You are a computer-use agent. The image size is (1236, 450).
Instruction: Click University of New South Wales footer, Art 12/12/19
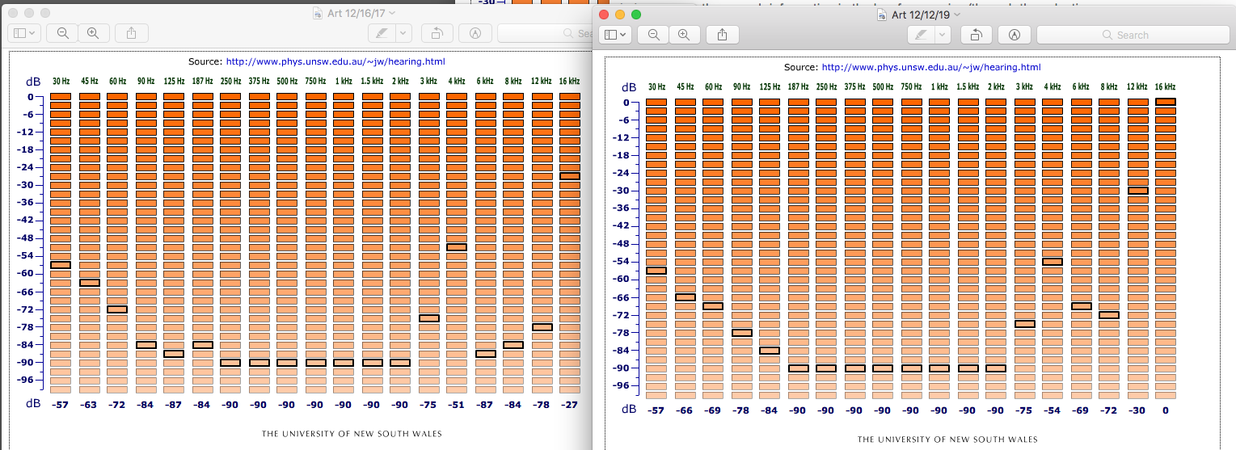(947, 439)
